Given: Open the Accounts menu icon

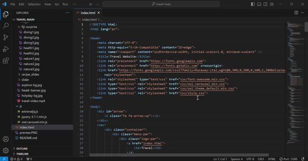Looking at the screenshot, I should point(6,139).
